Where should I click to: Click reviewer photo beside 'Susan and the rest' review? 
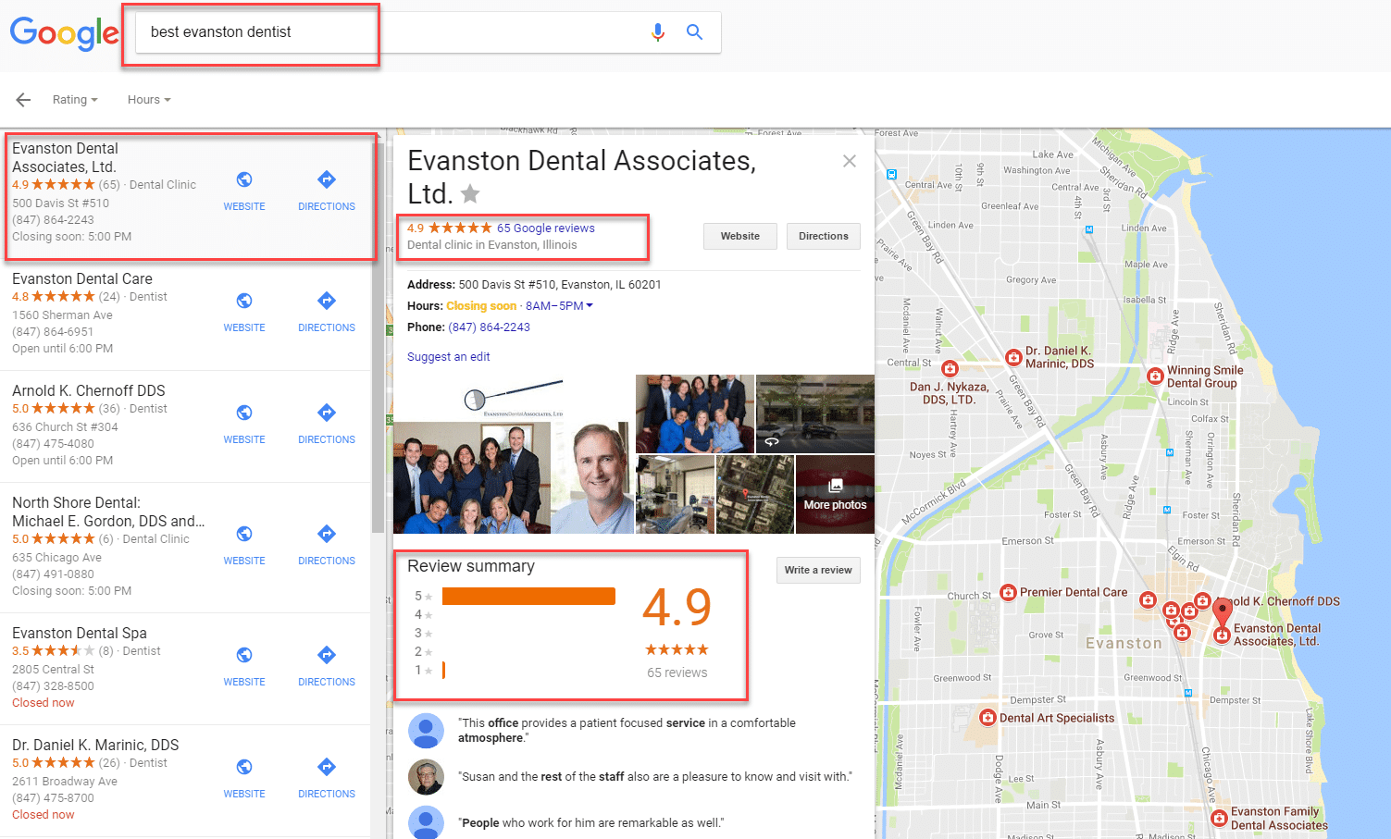coord(426,777)
